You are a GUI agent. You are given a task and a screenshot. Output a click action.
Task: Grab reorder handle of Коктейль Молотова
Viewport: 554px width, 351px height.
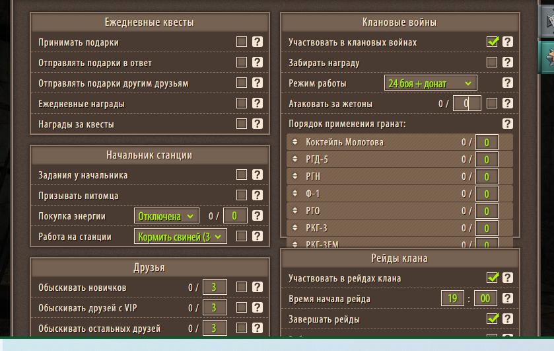(x=295, y=142)
